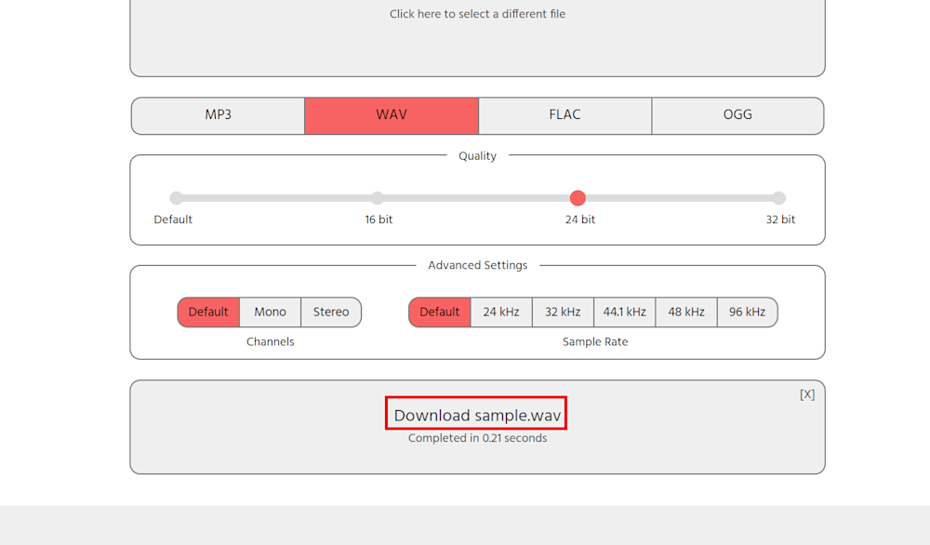Screen dimensions: 930x545
Task: Choose Stereo channels option
Action: [x=331, y=312]
